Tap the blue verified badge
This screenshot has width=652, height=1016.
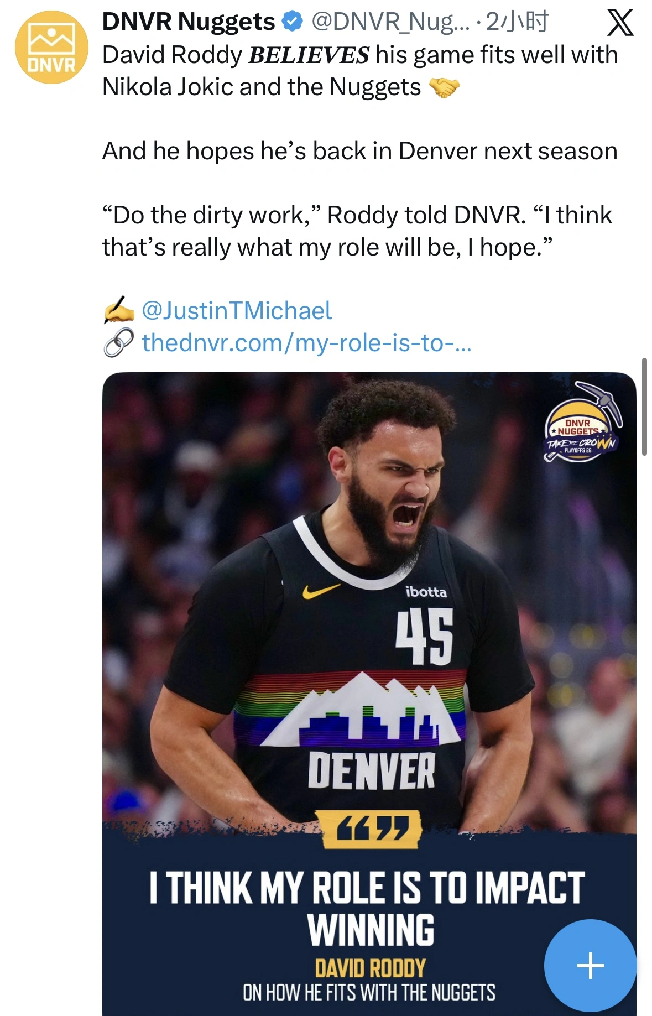(x=292, y=22)
